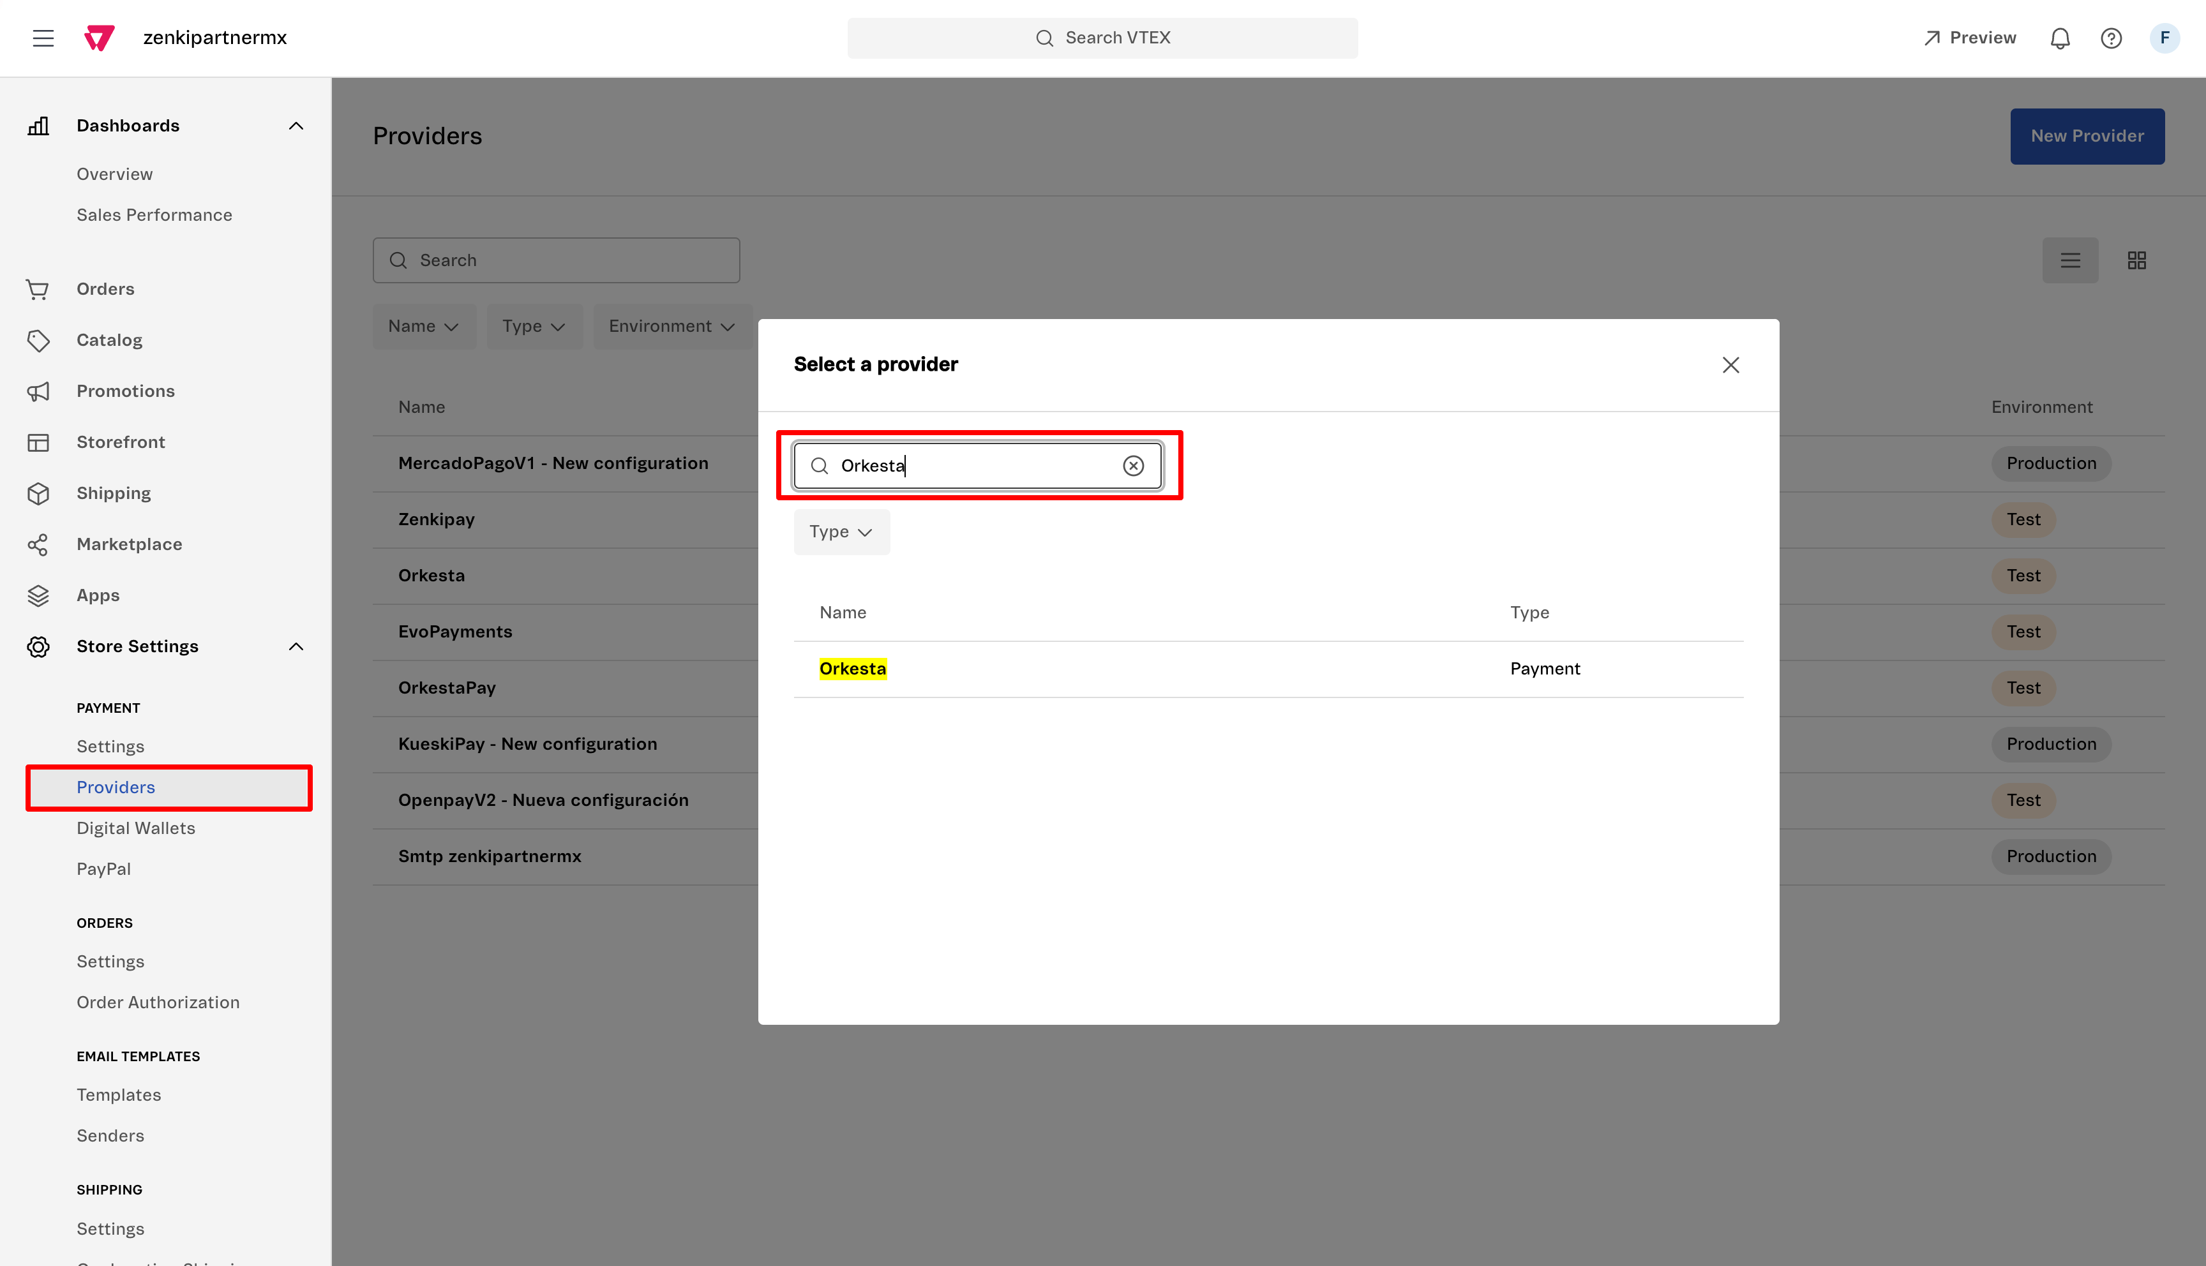Click the Dashboards chart icon
This screenshot has height=1266, width=2206.
point(38,126)
